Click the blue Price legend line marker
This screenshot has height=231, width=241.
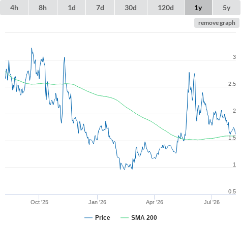pos(88,218)
